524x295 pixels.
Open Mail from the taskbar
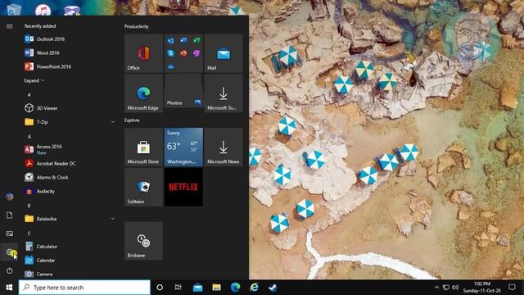tap(197, 288)
